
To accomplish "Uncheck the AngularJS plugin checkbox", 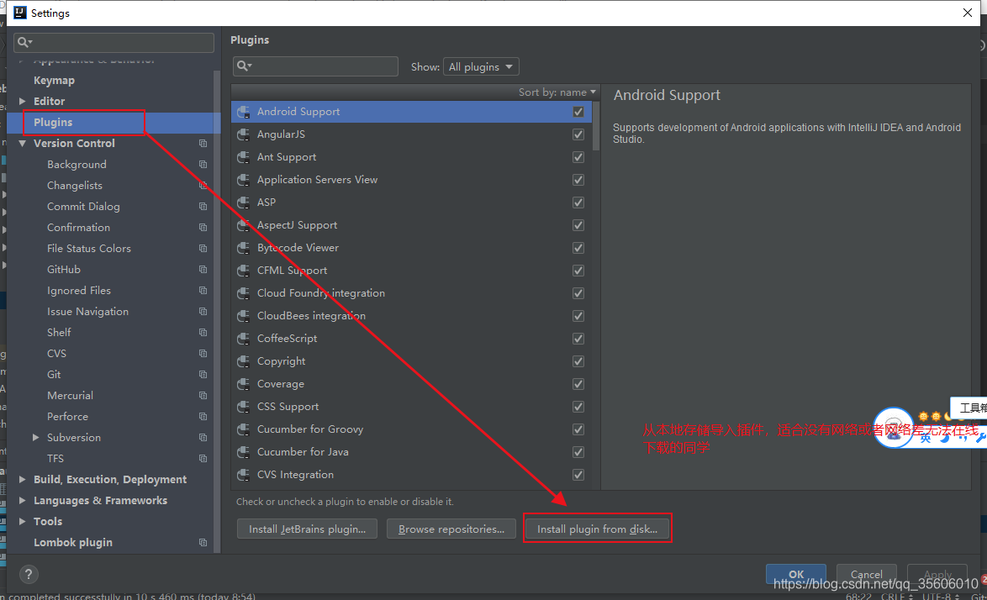I will [578, 134].
